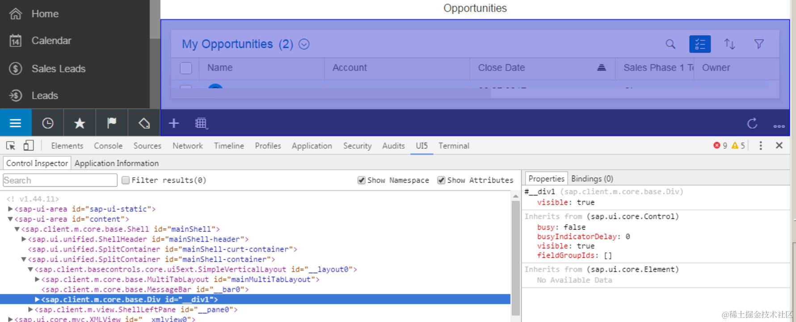Expand the selected __div1 node

37,300
